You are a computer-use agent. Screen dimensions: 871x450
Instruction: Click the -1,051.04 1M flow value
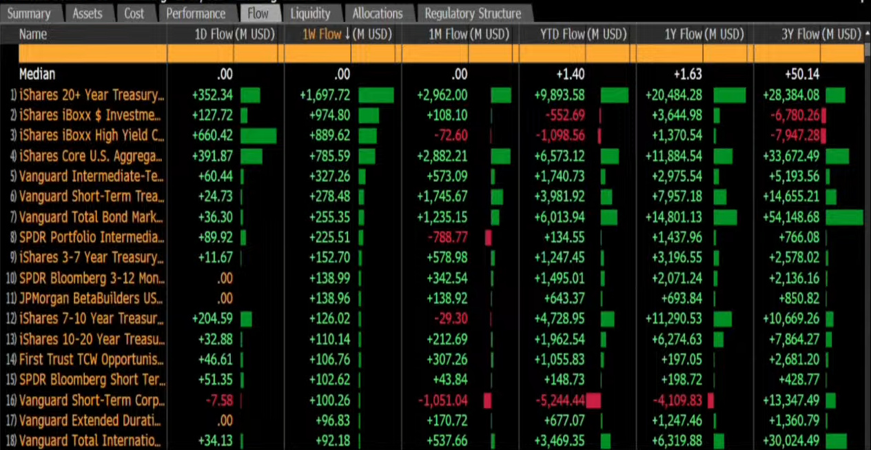443,400
